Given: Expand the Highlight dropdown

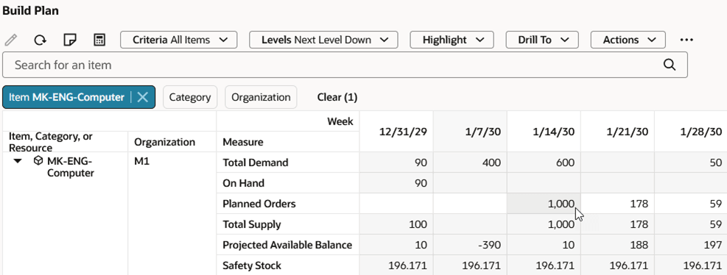Looking at the screenshot, I should (452, 40).
